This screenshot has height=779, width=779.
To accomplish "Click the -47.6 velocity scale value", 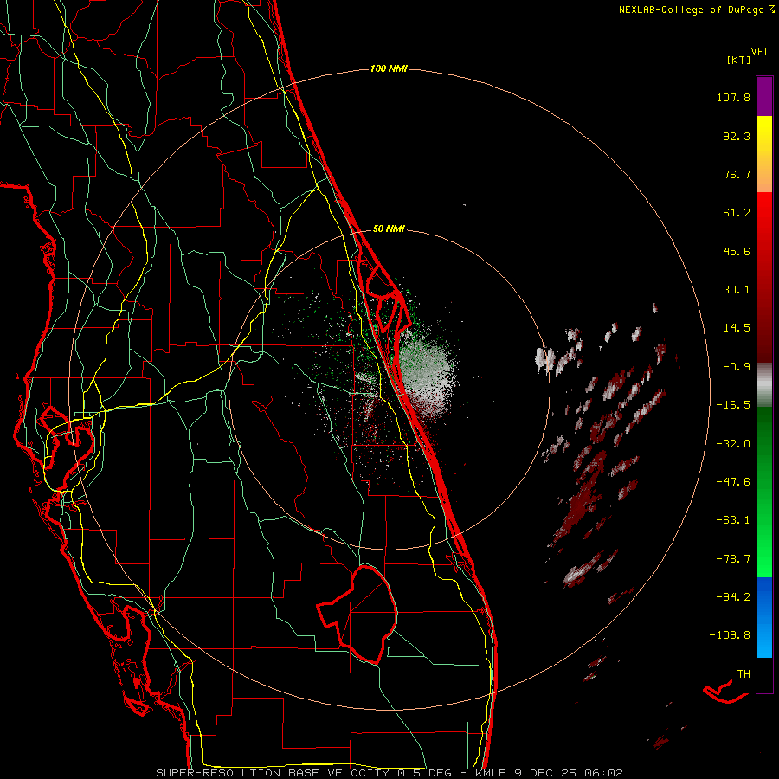I will coord(733,482).
